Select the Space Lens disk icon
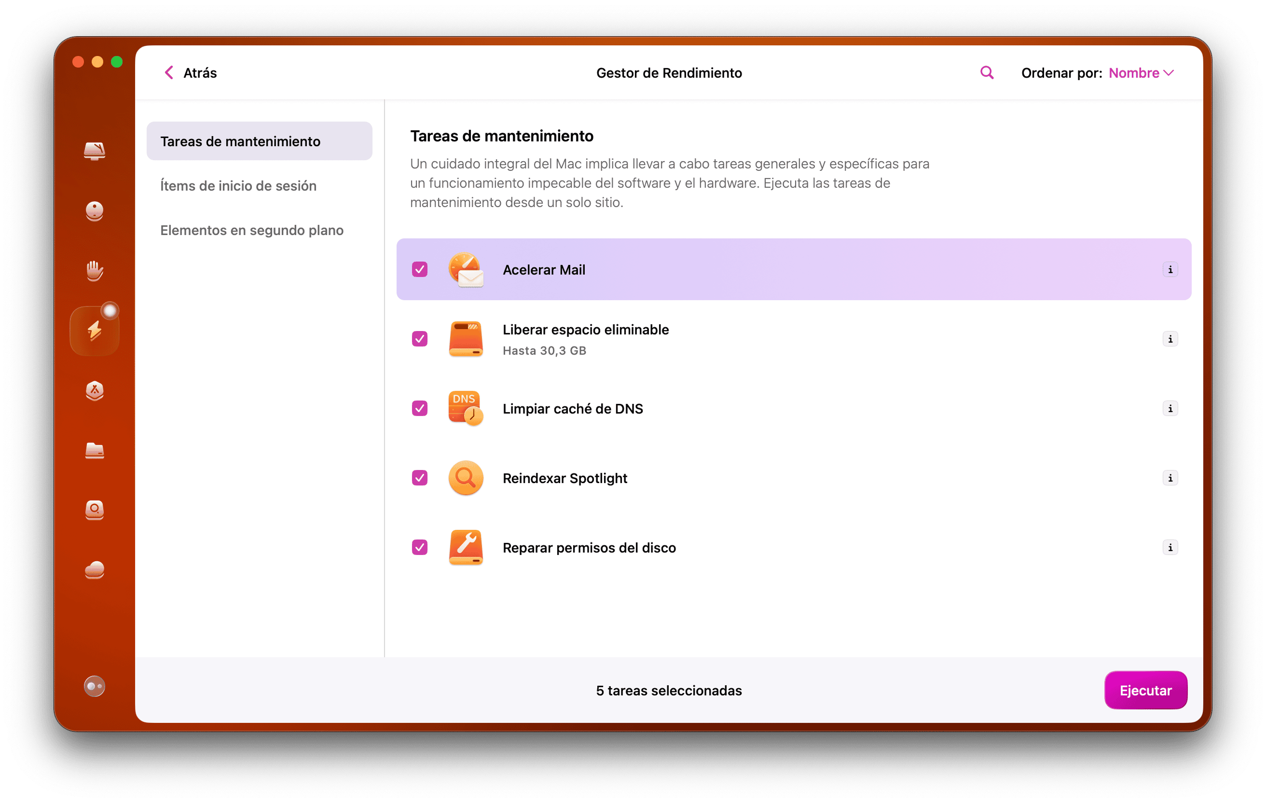The width and height of the screenshot is (1266, 803). click(x=94, y=510)
